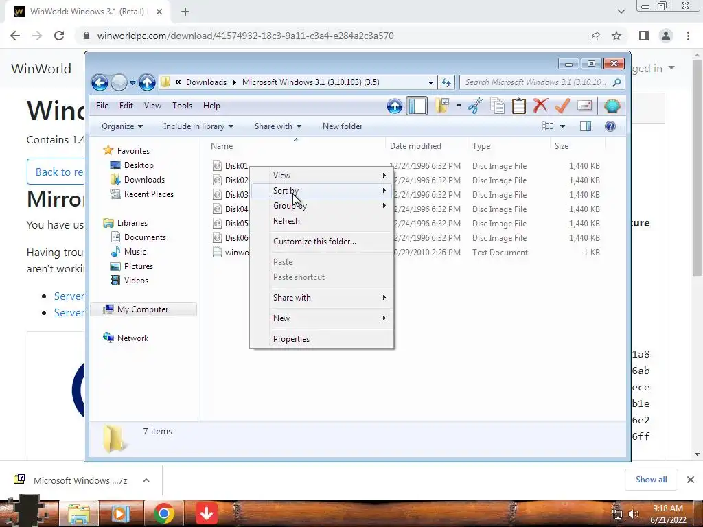Open the Chrome profile avatar
703x527 pixels.
click(666, 36)
